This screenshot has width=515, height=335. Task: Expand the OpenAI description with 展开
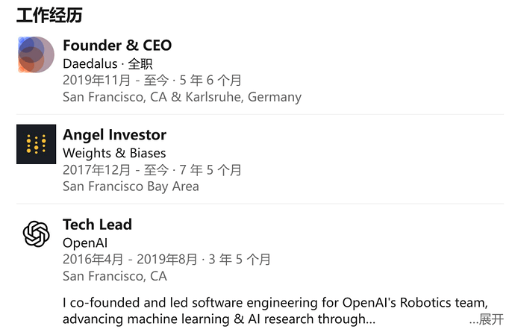coord(486,319)
